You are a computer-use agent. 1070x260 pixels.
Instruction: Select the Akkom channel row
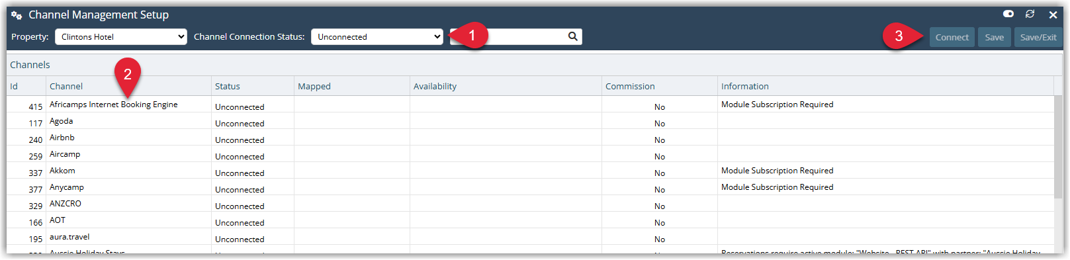click(530, 171)
